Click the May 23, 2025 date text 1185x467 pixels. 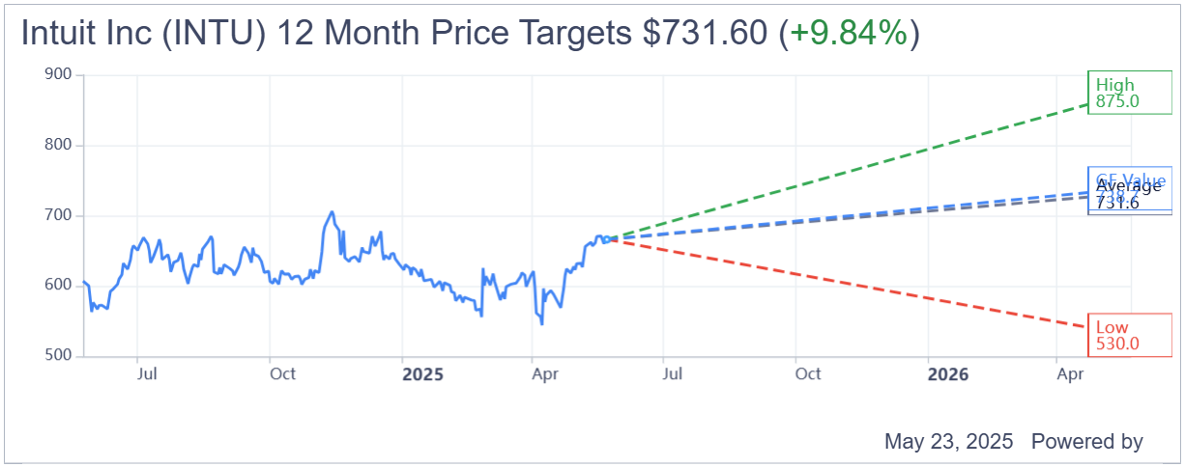coord(948,442)
